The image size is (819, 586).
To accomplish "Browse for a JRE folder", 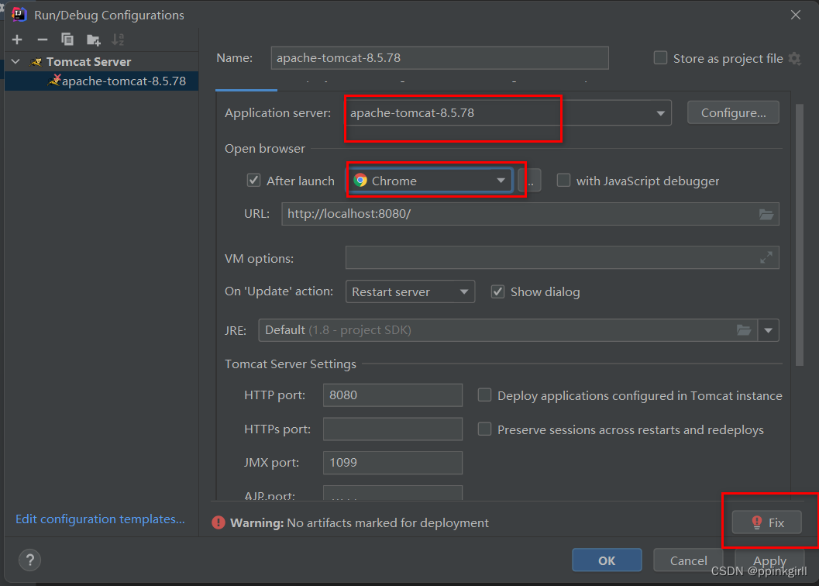I will (x=744, y=330).
